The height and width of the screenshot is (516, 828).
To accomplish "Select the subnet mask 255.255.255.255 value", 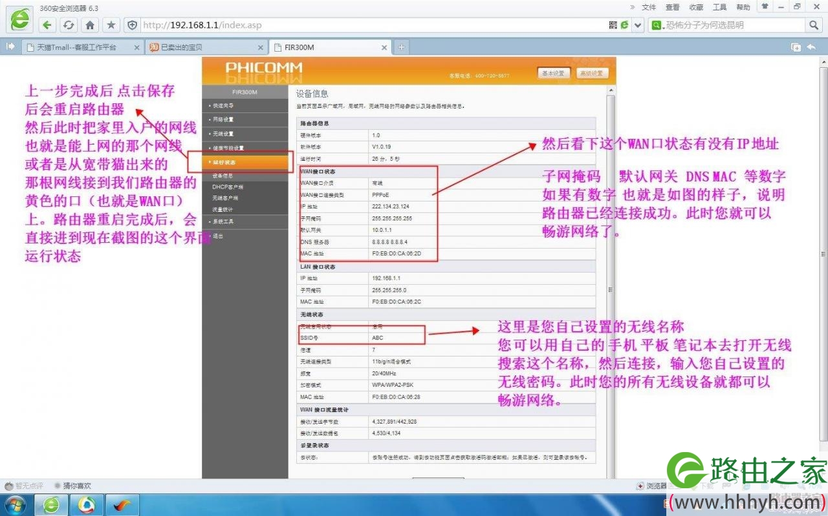I will [x=392, y=218].
